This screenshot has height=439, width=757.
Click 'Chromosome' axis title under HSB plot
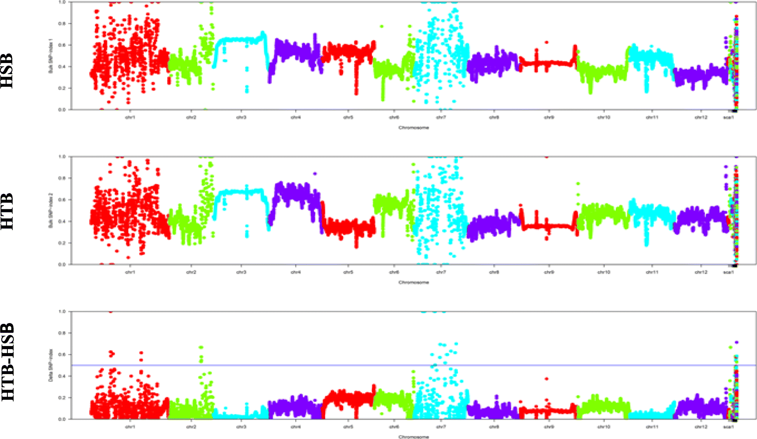tap(414, 128)
